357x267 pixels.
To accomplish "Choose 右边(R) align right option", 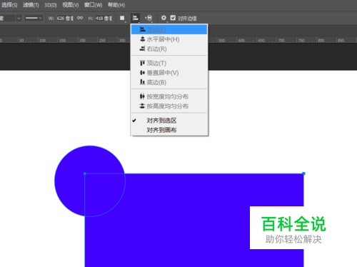I will click(169, 49).
